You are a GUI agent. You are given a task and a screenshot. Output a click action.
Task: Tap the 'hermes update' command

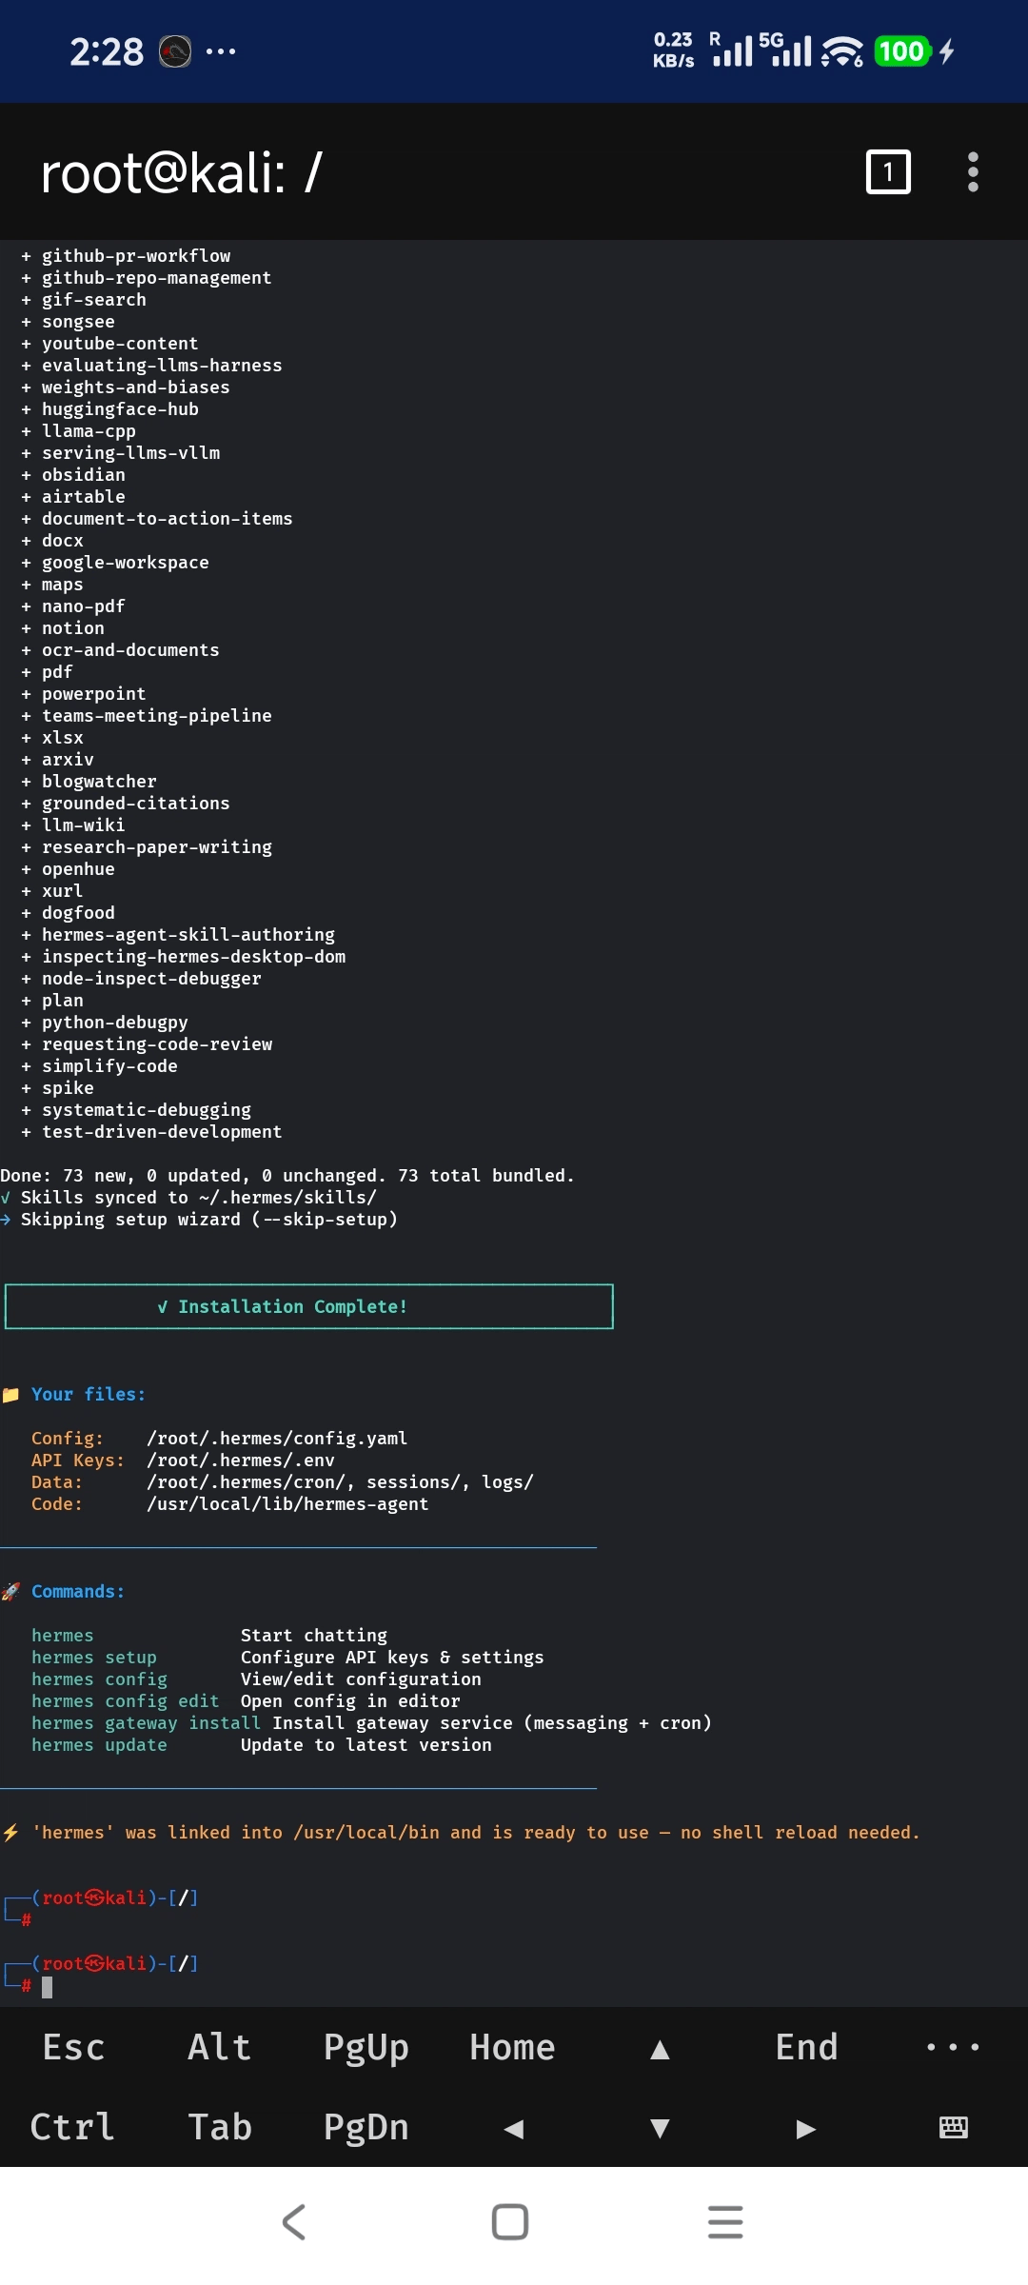[99, 1744]
